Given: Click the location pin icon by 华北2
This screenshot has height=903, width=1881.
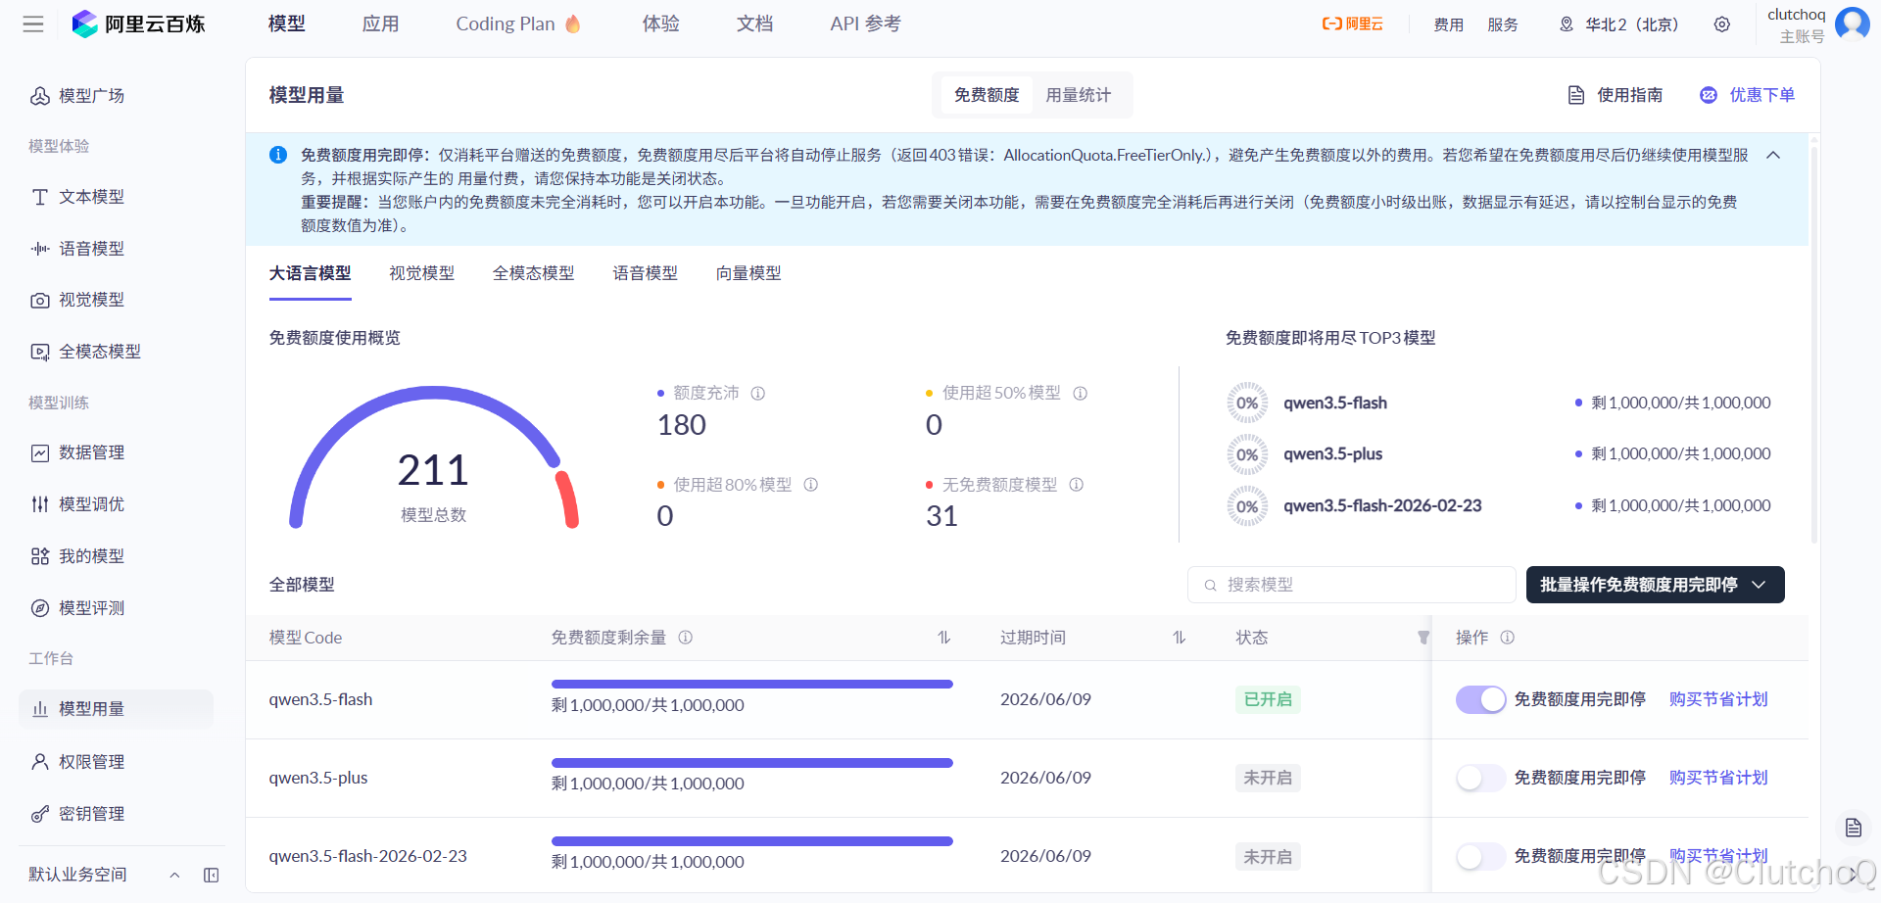Looking at the screenshot, I should (x=1567, y=24).
